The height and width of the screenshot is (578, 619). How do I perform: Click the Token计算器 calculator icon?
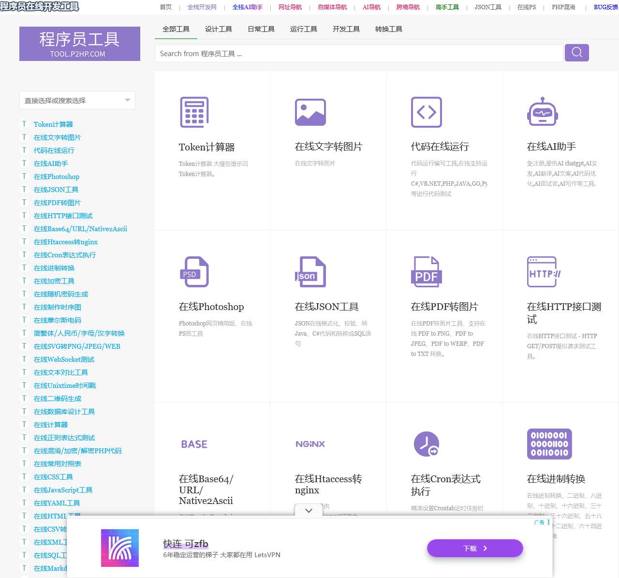tap(194, 112)
